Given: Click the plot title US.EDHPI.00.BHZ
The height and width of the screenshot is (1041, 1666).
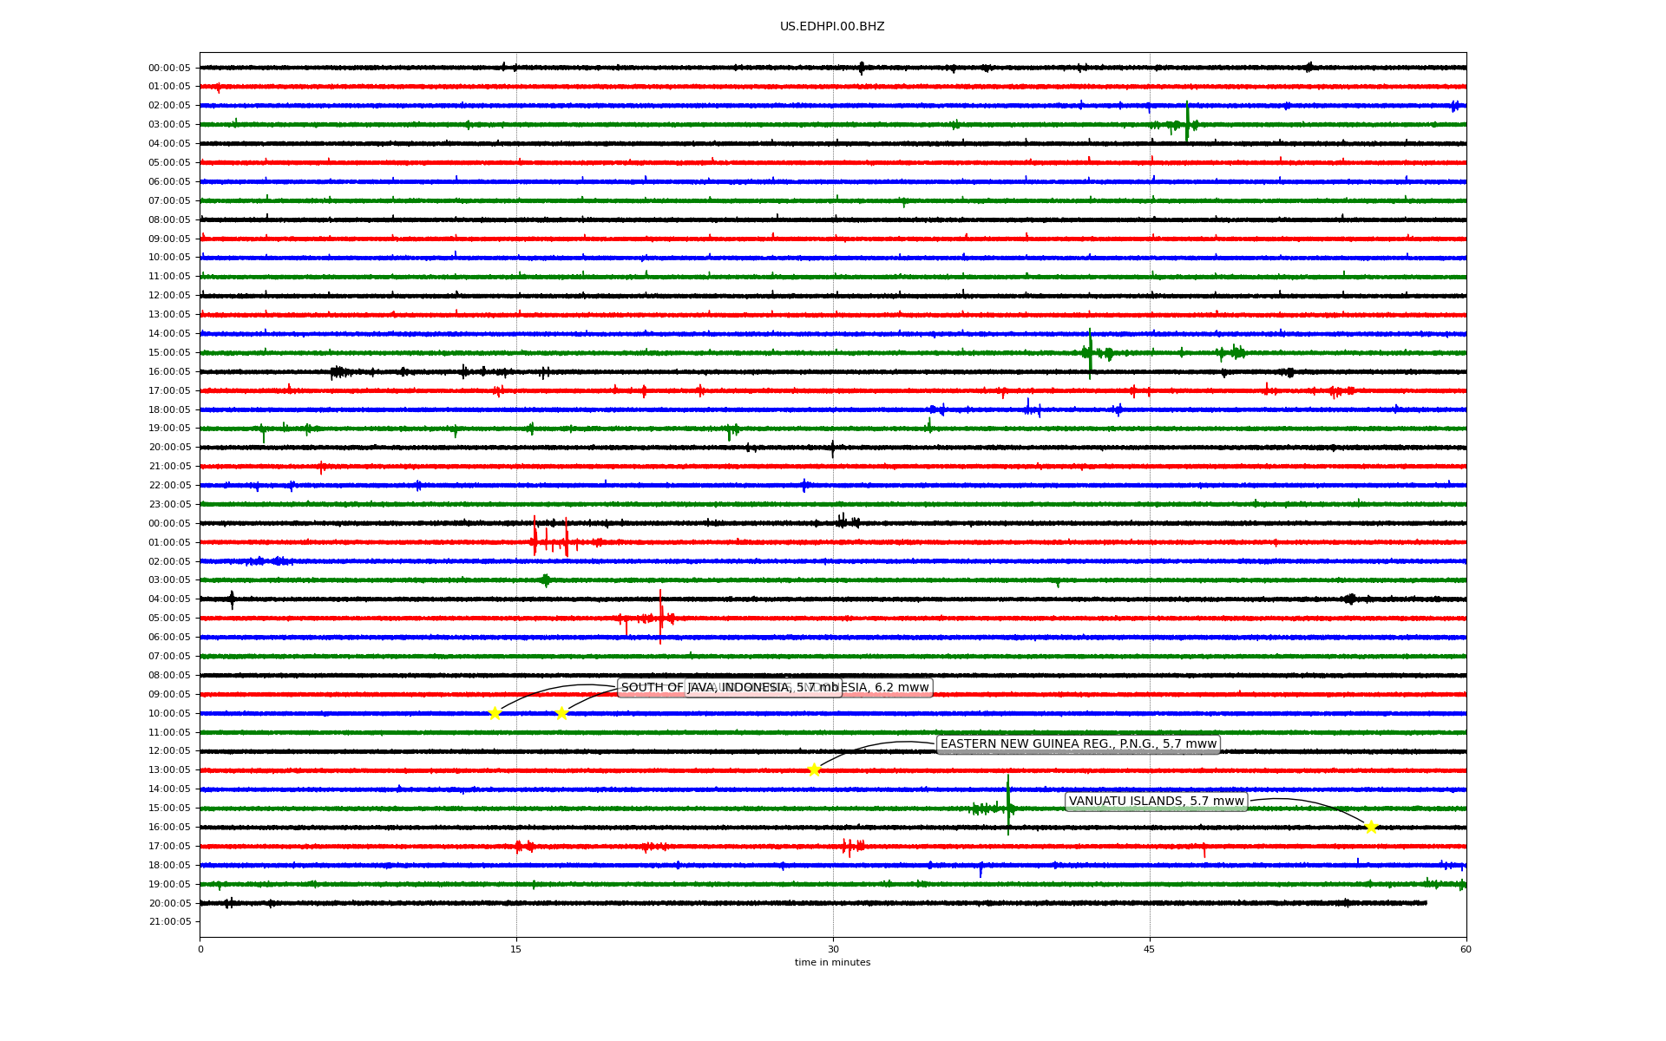Looking at the screenshot, I should [832, 27].
